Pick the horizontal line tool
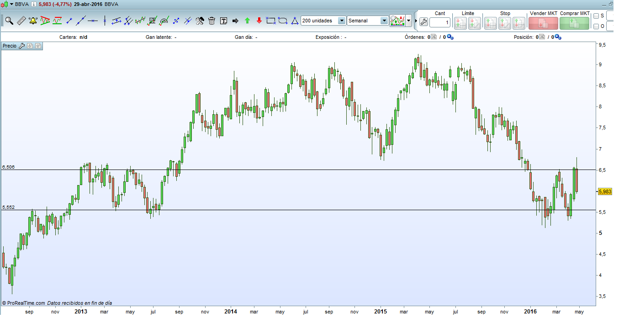Viewport: 624px width, 329px height. [x=93, y=21]
